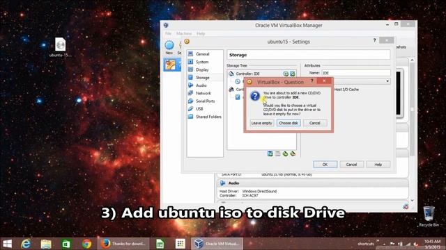Click OK in ubuntu15 Settings

pos(325,165)
